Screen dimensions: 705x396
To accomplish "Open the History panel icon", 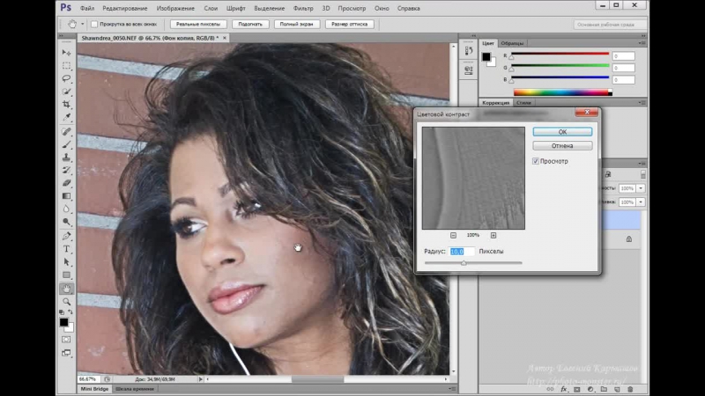I will [469, 50].
